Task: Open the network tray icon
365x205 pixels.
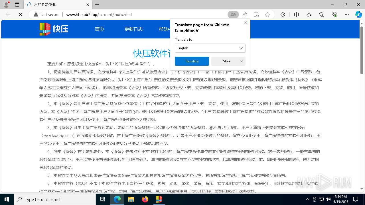Action: click(x=321, y=199)
